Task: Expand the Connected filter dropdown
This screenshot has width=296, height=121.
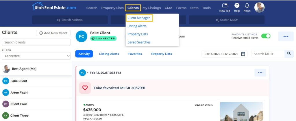Action: 36,56
